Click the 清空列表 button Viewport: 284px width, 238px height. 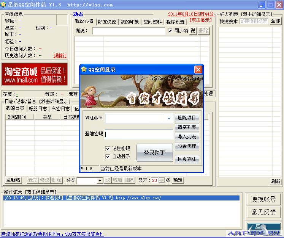[187, 127]
